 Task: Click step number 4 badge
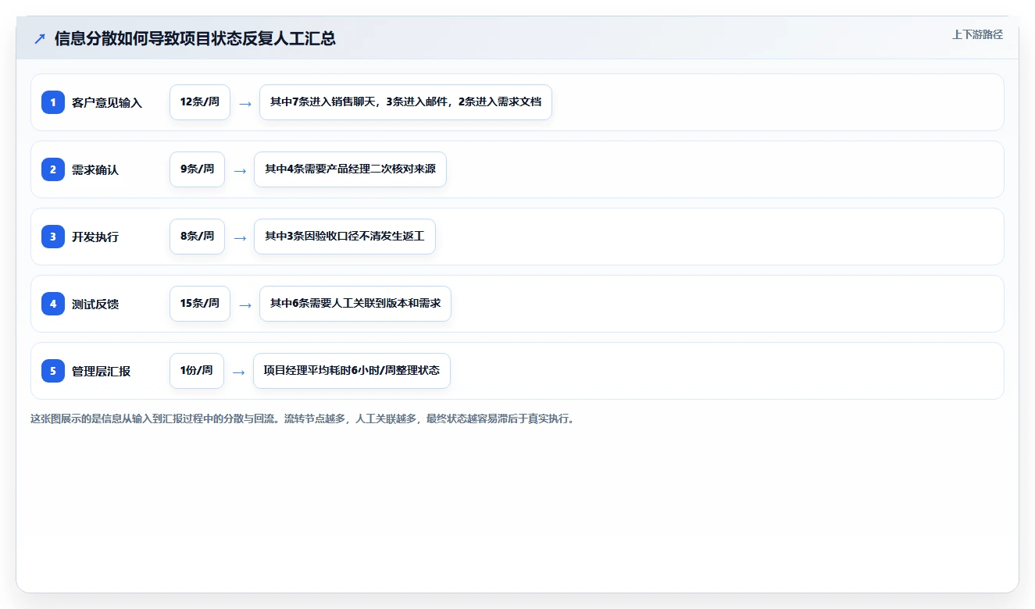[x=53, y=304]
